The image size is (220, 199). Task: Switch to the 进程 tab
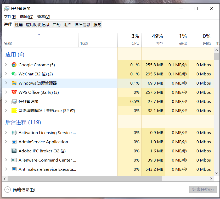(8, 24)
